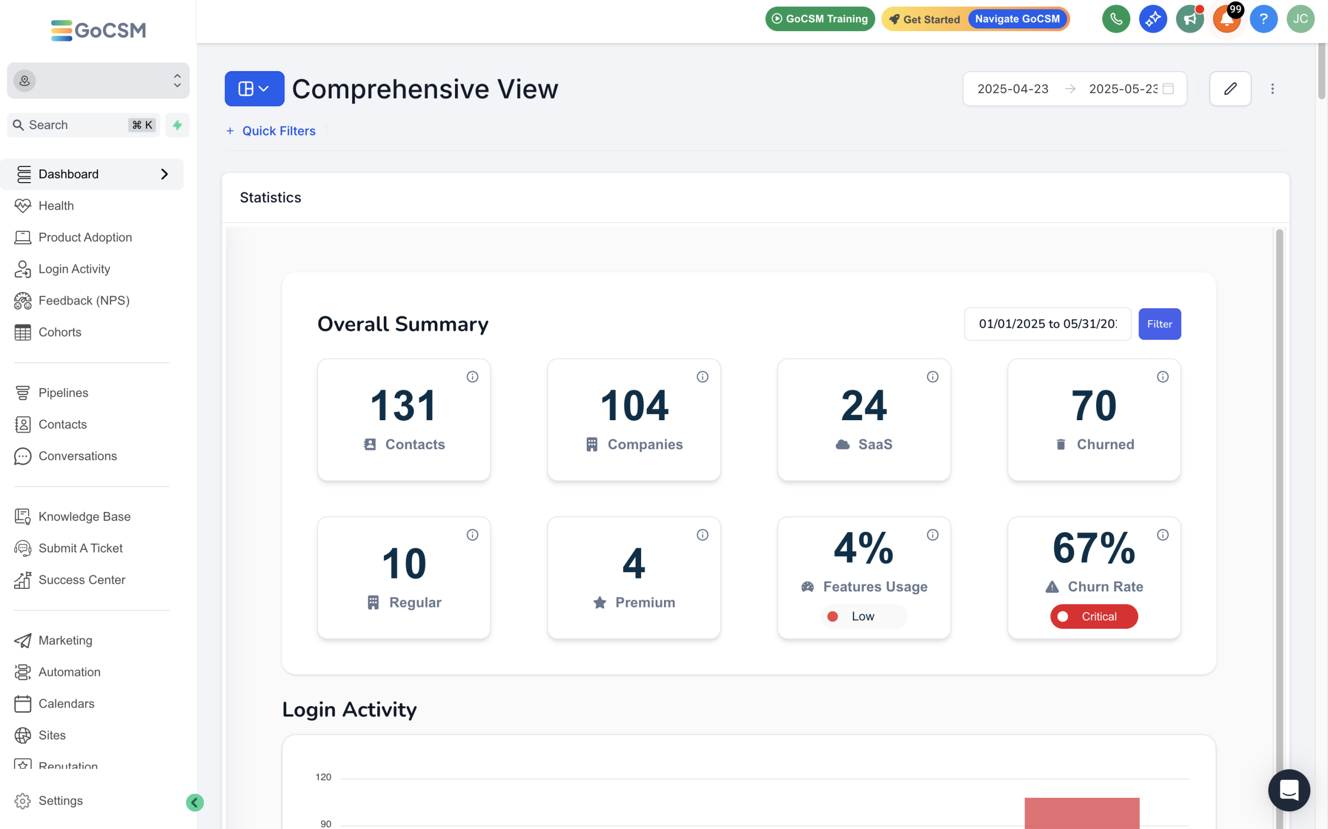The image size is (1328, 829).
Task: Open Conversations in the sidebar
Action: tap(91, 456)
